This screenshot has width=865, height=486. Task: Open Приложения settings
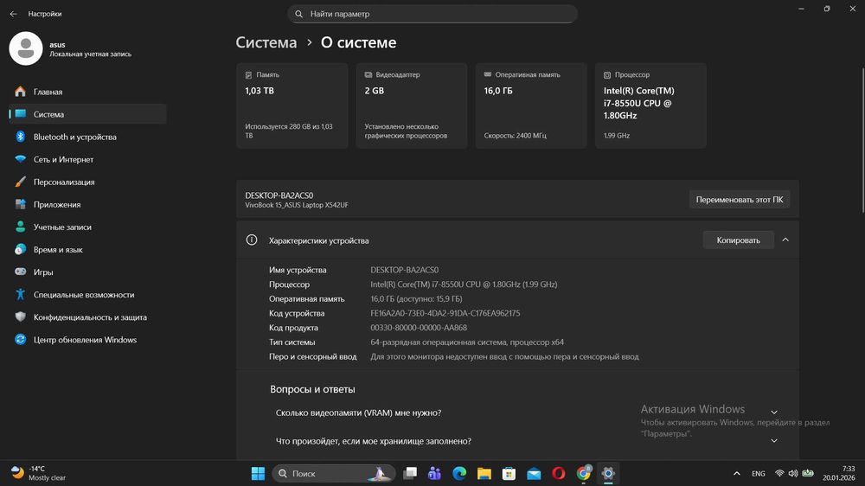[87, 205]
